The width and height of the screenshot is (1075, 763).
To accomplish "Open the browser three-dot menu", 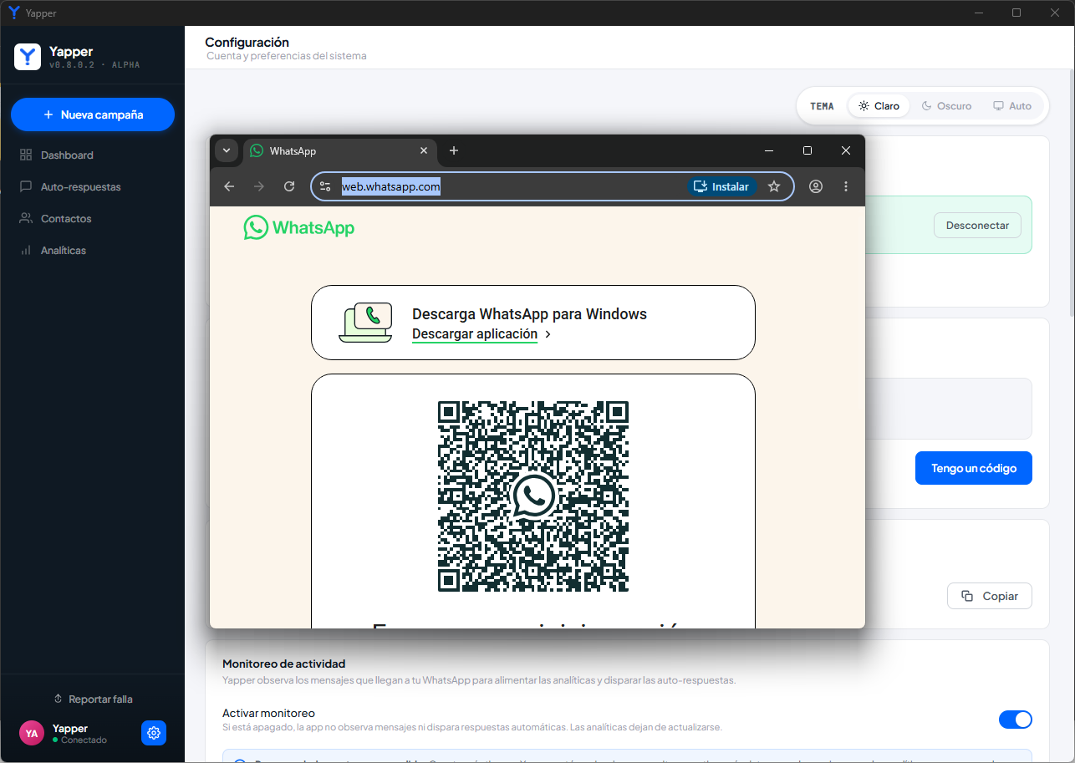I will click(x=846, y=186).
